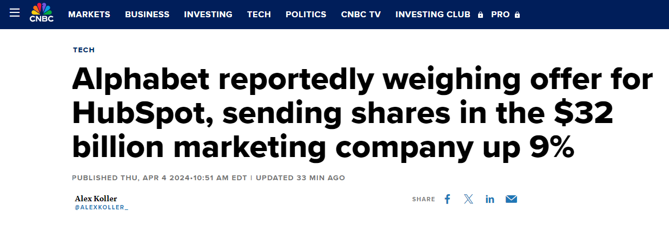Viewport: 669px width, 225px height.
Task: Open author Alex Koller's profile
Action: [x=96, y=198]
